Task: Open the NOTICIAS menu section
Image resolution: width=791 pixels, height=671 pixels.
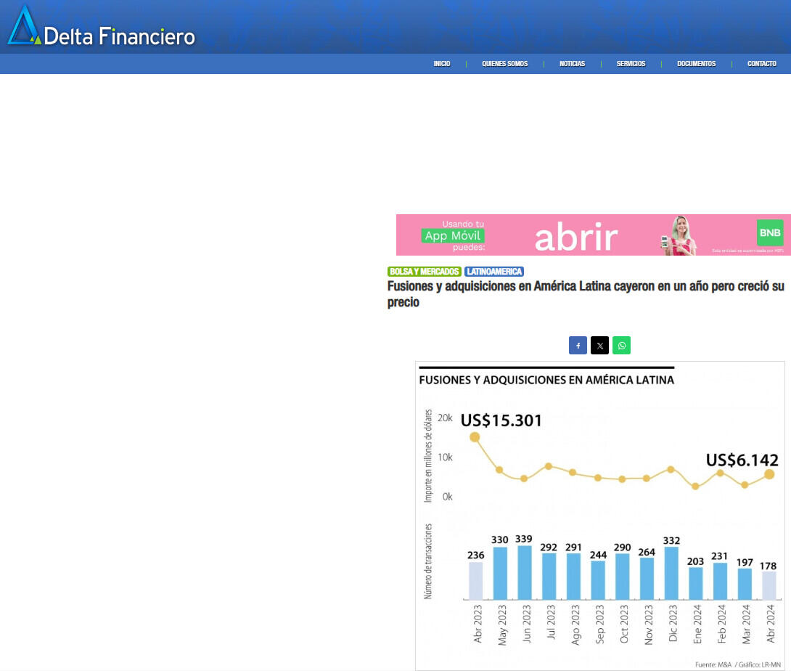Action: (572, 64)
